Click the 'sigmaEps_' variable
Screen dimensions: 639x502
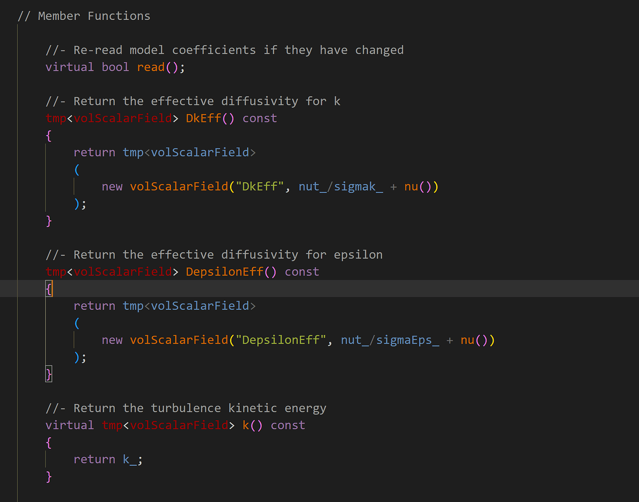(x=407, y=340)
